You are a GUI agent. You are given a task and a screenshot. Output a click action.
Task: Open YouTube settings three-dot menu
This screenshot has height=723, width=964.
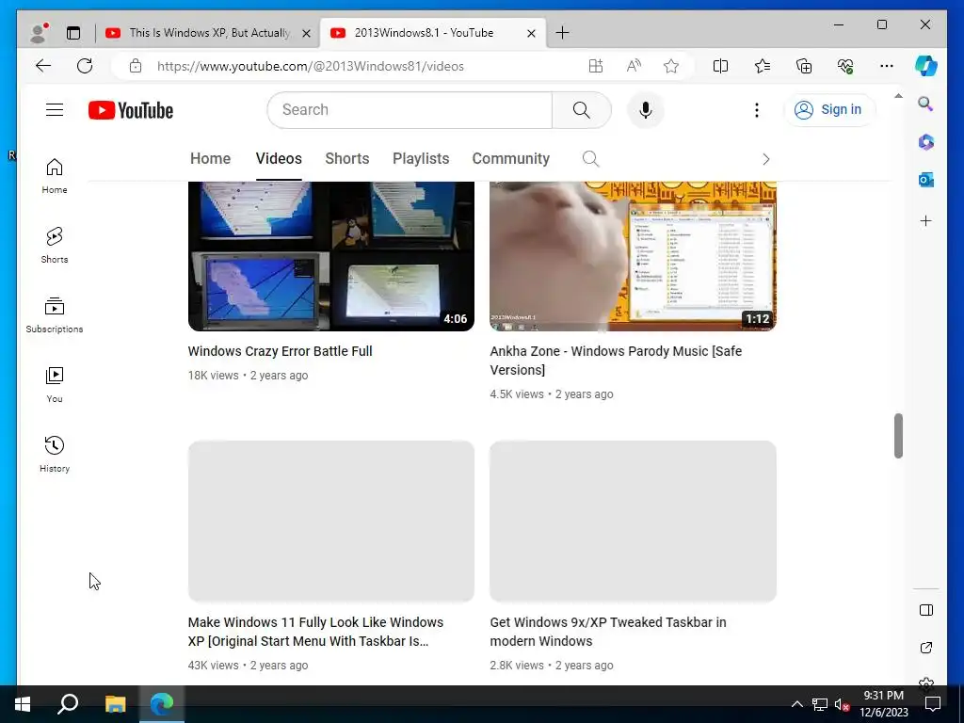click(757, 110)
